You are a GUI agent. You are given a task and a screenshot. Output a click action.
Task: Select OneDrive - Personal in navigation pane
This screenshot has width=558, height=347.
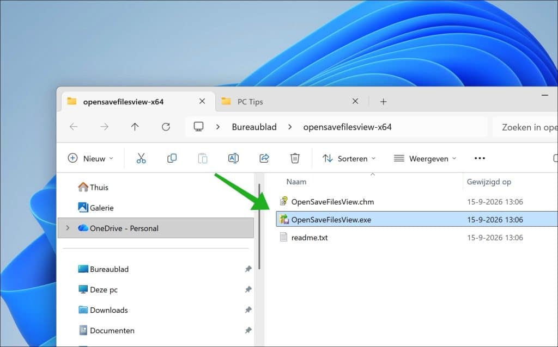click(156, 228)
